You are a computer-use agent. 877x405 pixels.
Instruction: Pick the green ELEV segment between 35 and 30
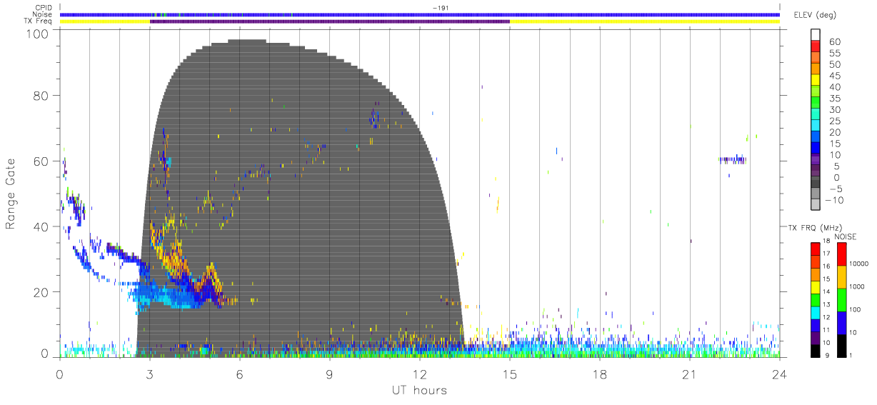pyautogui.click(x=816, y=104)
